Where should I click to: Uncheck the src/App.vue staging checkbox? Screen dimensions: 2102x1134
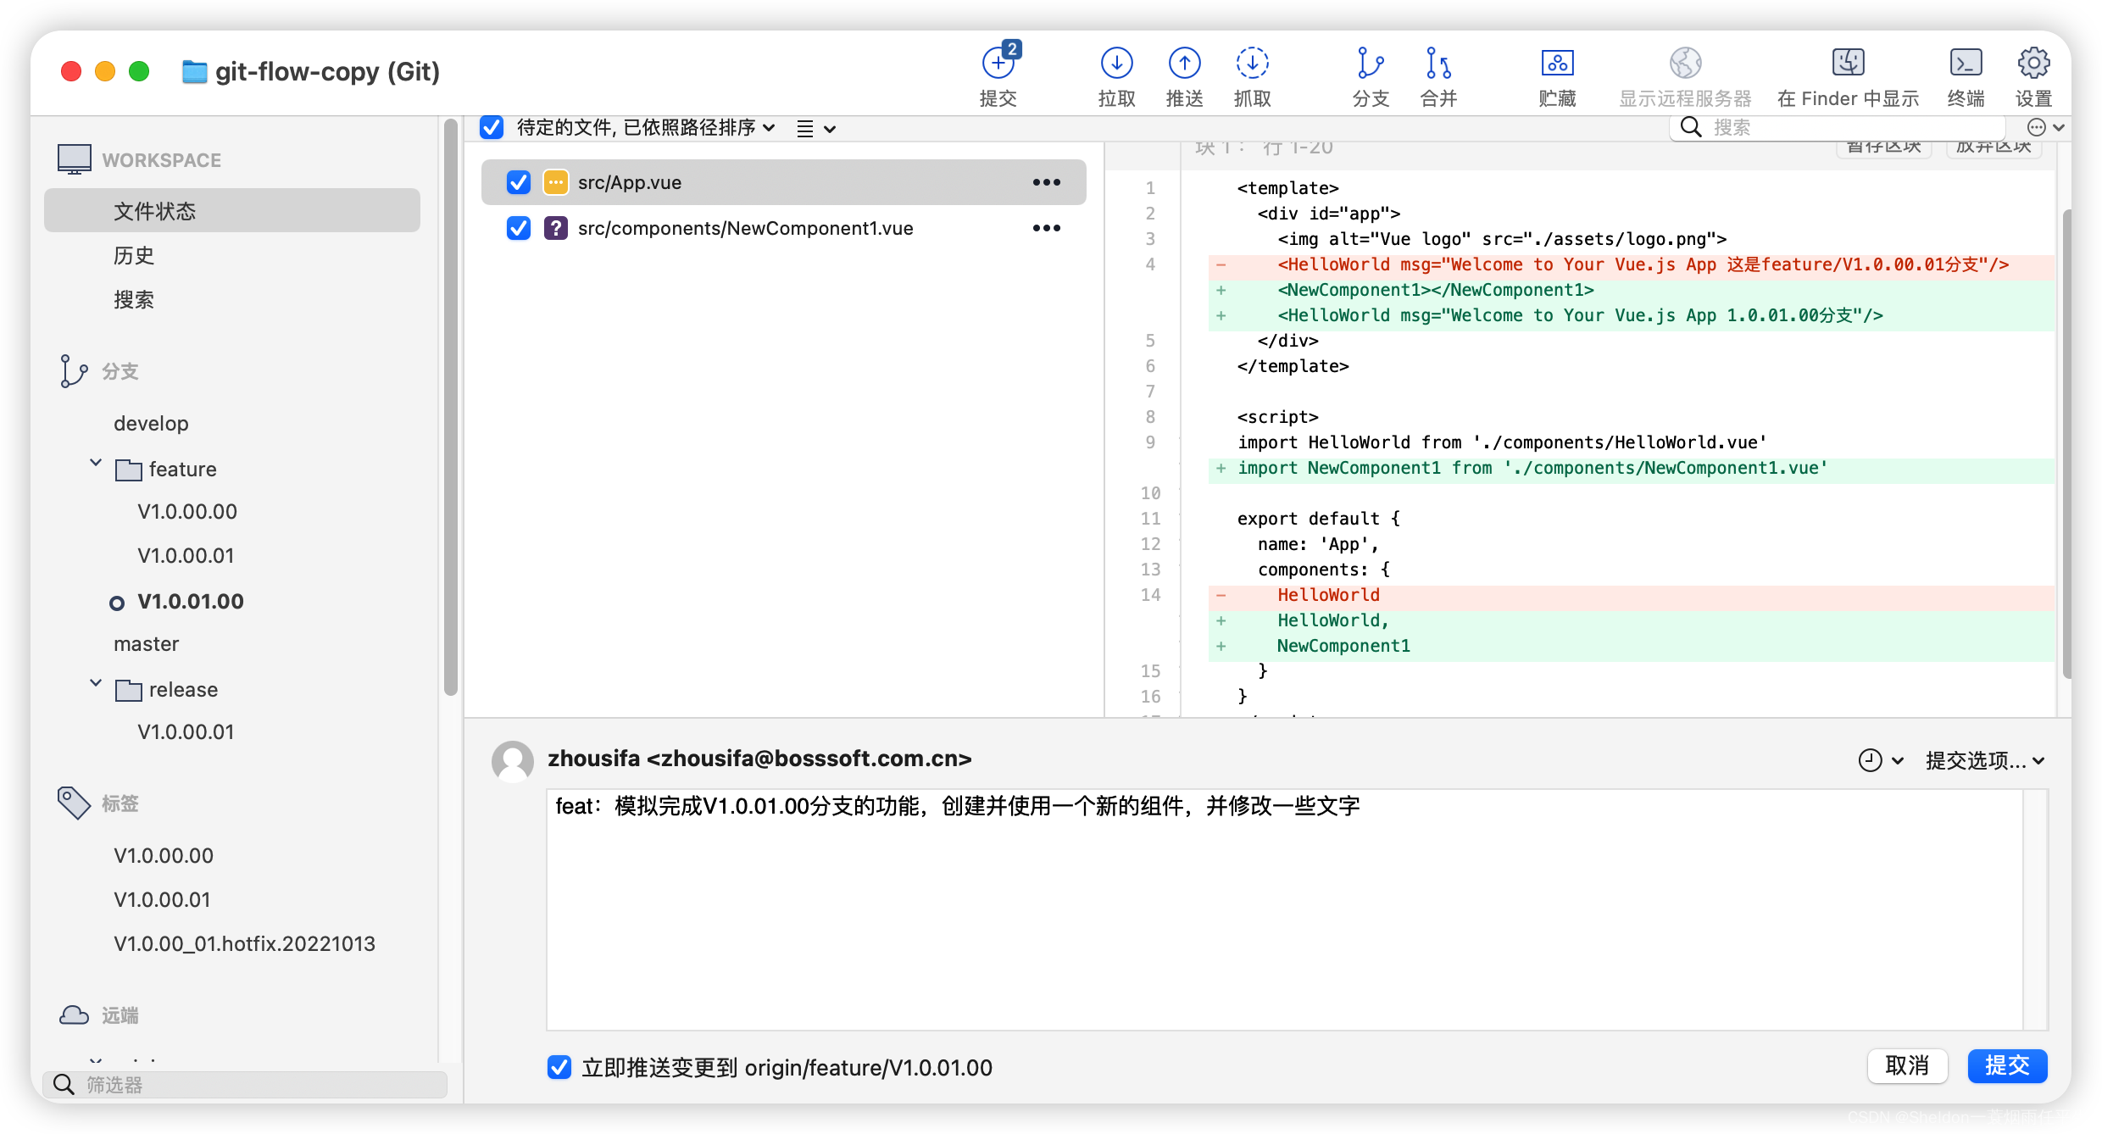pyautogui.click(x=518, y=182)
